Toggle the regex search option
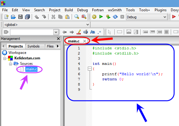Image resolution: width=179 pixels, height=126 pixels. [99, 32]
